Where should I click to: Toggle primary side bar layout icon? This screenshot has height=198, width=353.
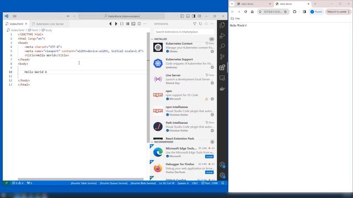182,16
